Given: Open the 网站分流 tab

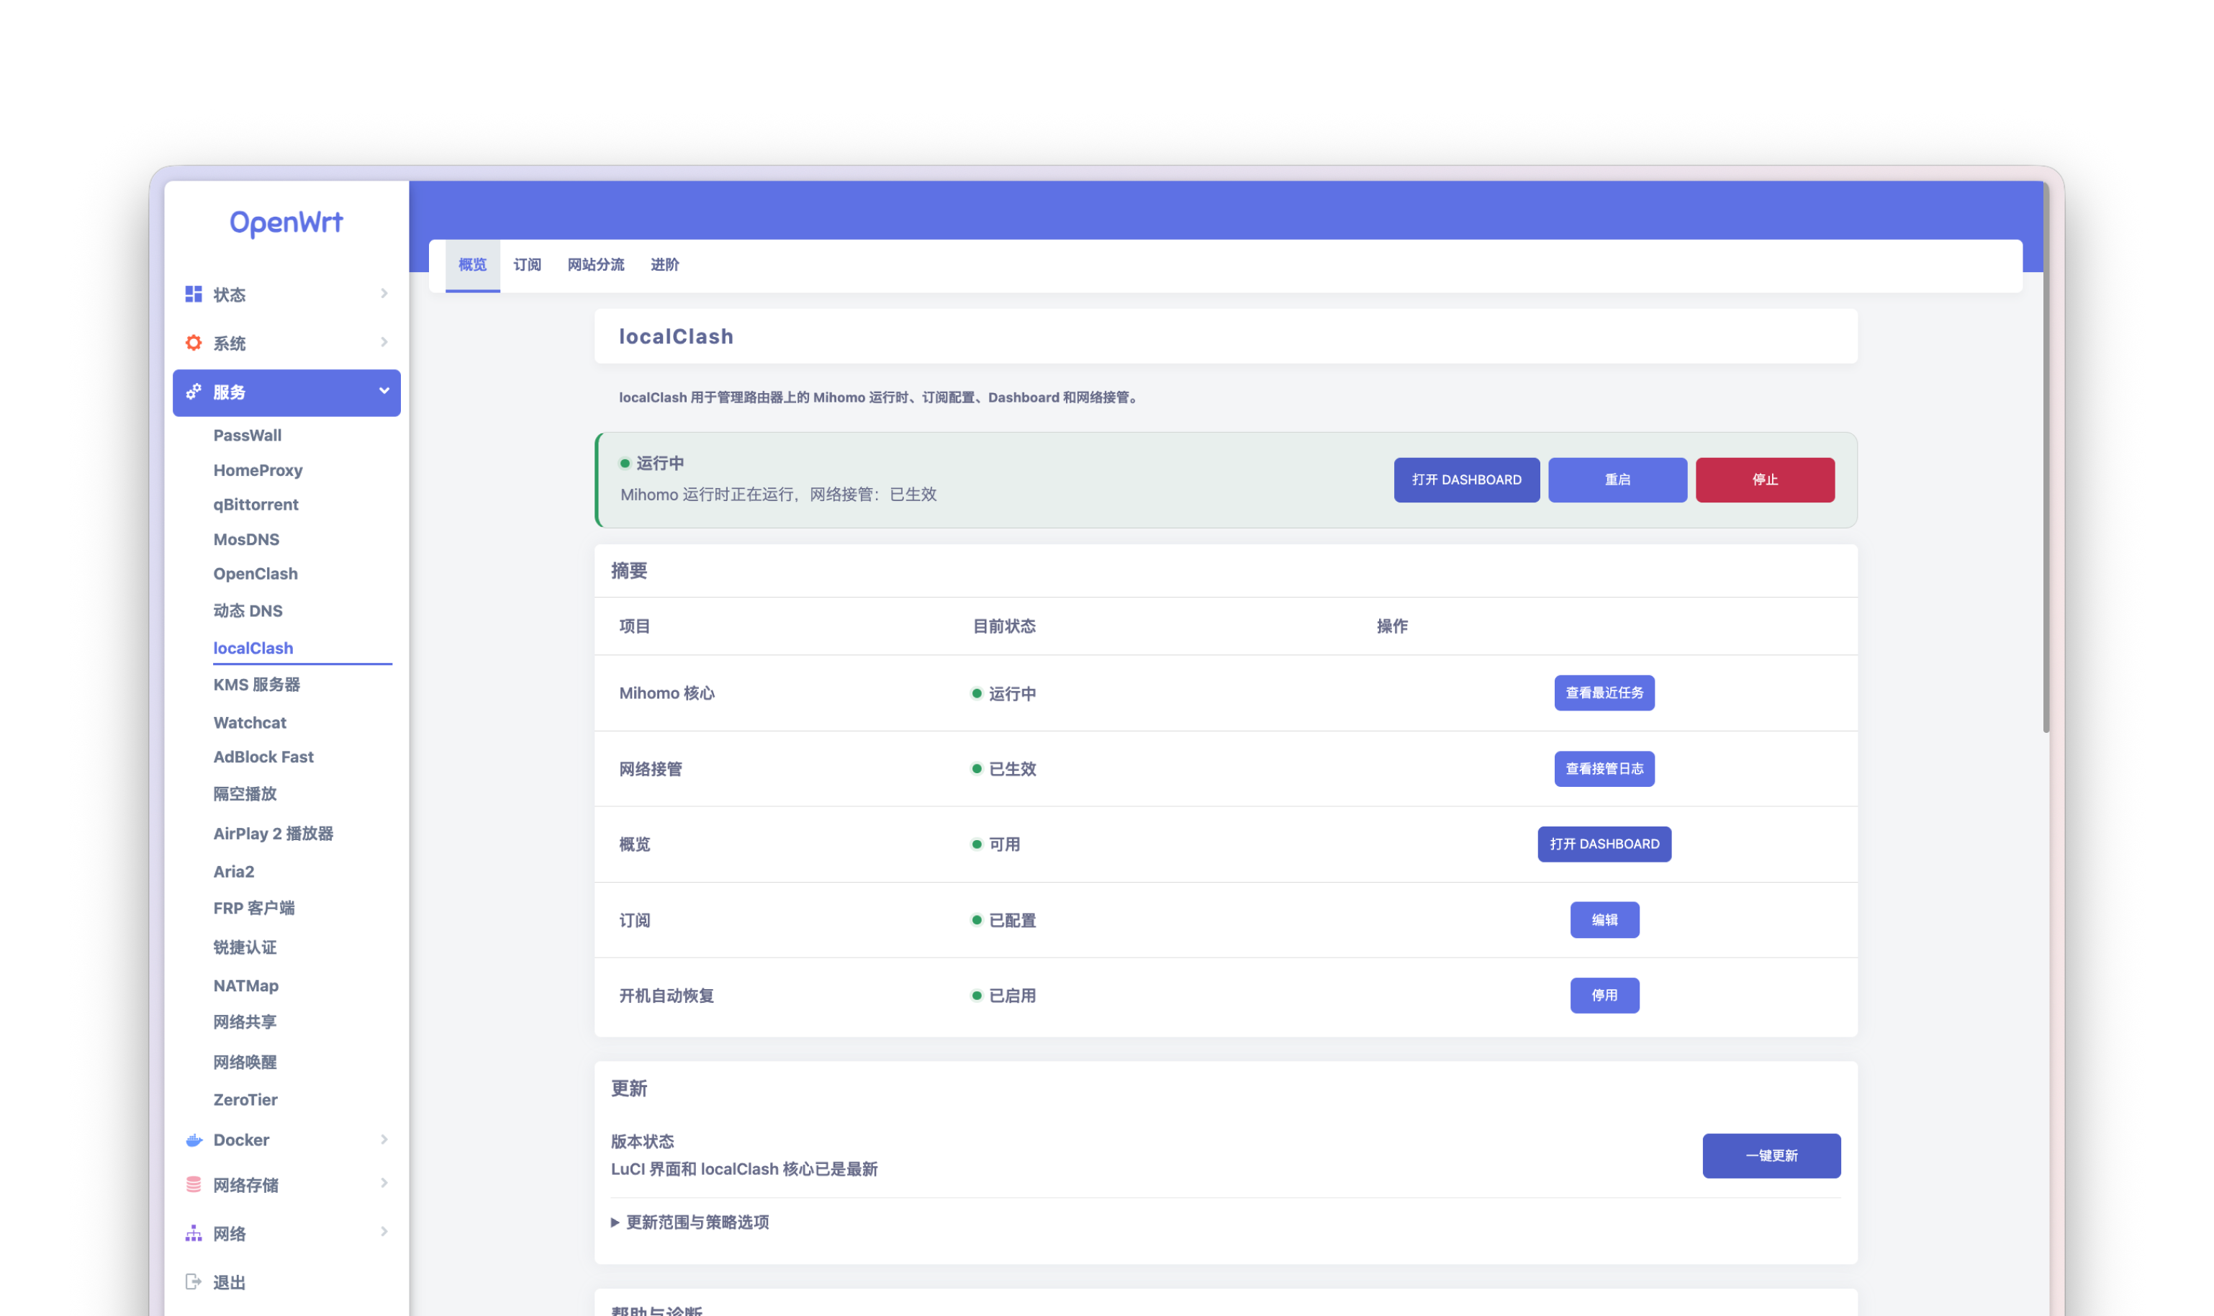Looking at the screenshot, I should 596,265.
